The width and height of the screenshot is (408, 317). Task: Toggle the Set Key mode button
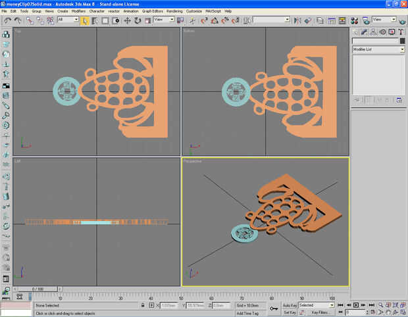coord(290,312)
